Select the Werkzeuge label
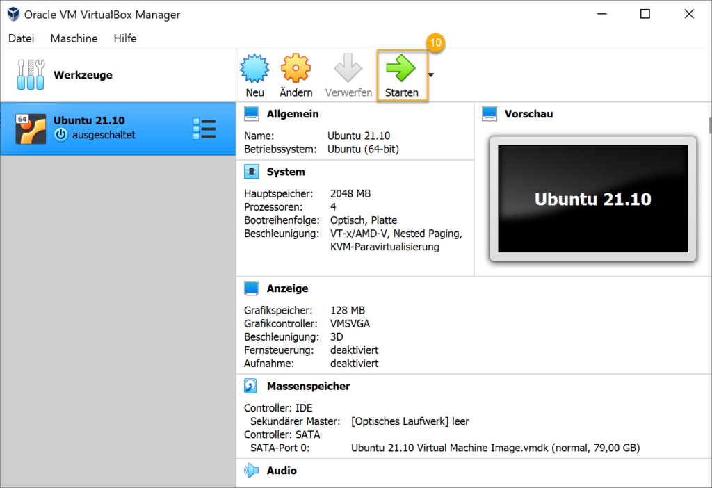712x488 pixels. coord(83,75)
